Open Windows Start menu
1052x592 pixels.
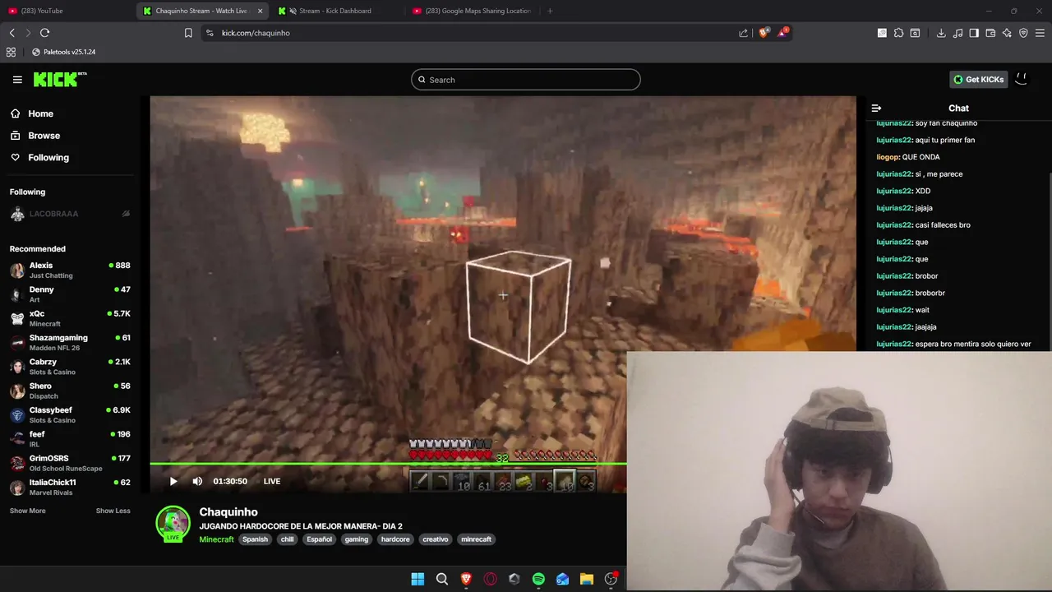[x=418, y=579]
